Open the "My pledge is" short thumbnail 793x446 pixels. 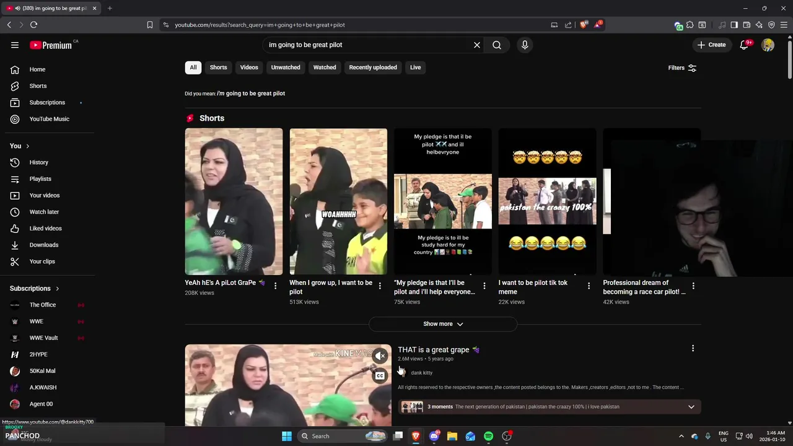coord(443,201)
